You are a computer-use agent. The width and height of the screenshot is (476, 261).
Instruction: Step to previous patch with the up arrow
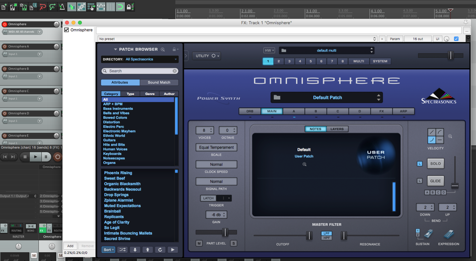click(148, 250)
